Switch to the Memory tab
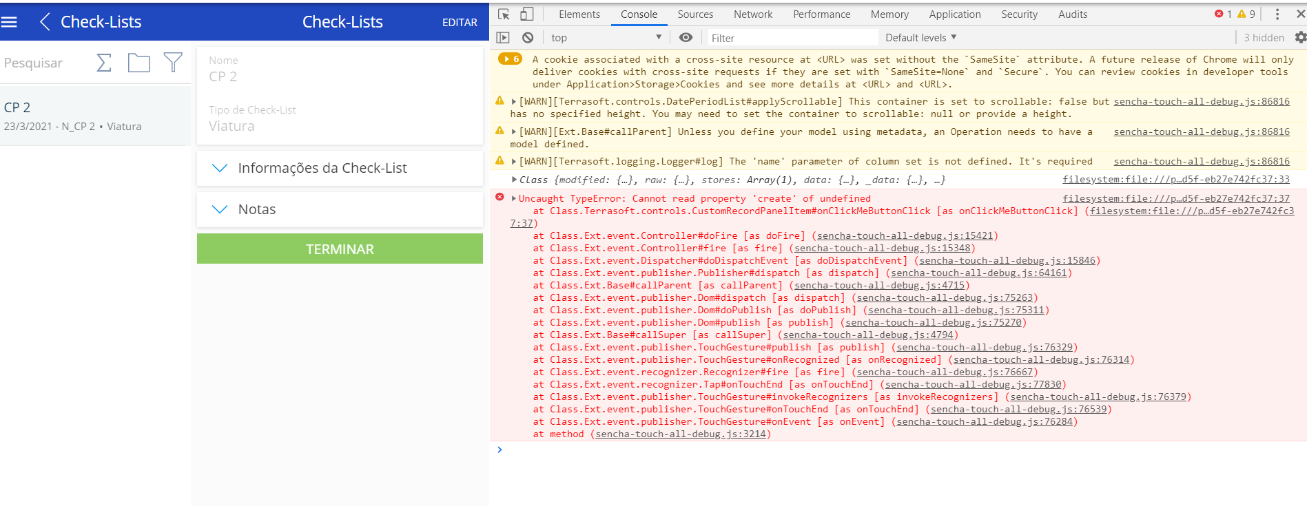1307x506 pixels. tap(889, 14)
